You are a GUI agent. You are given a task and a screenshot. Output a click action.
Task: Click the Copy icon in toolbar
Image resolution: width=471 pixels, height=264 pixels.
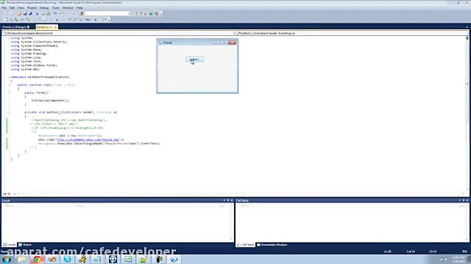(x=43, y=14)
